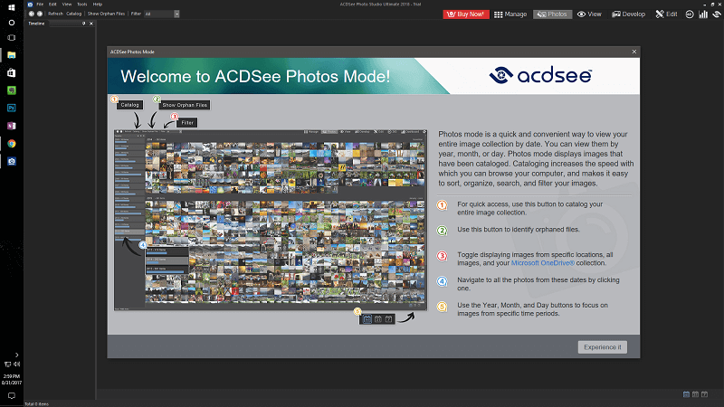Open the File menu
724x407 pixels.
(40, 5)
